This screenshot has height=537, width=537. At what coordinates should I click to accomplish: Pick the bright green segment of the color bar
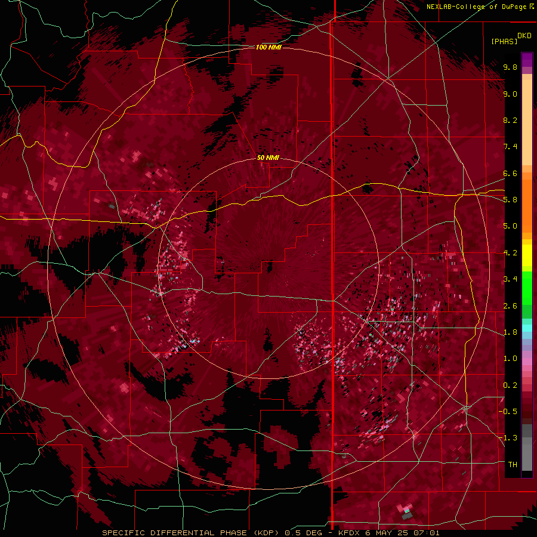click(527, 288)
